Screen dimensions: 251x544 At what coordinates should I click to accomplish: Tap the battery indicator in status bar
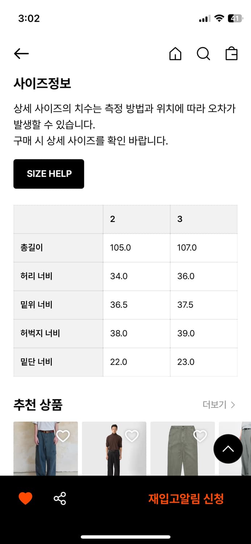(x=235, y=18)
